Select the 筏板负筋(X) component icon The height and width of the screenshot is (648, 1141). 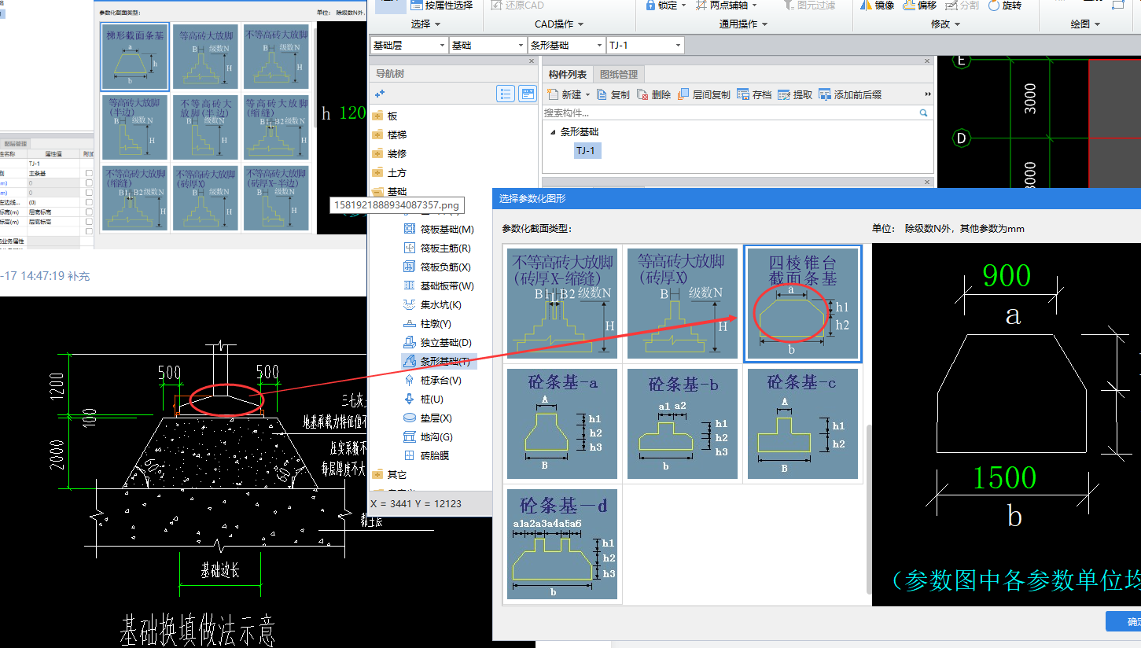point(409,267)
